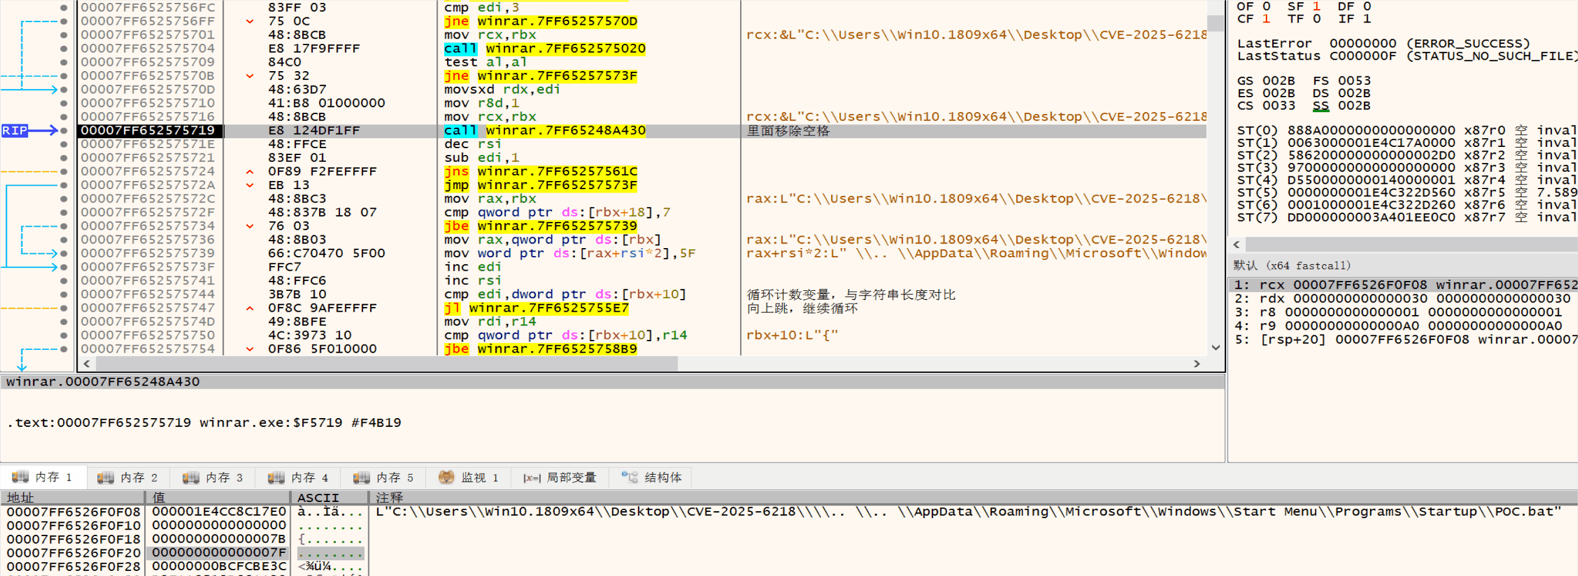The width and height of the screenshot is (1578, 576).
Task: Toggle breakpoint dot beside address 00007FF652575747
Action: [64, 308]
